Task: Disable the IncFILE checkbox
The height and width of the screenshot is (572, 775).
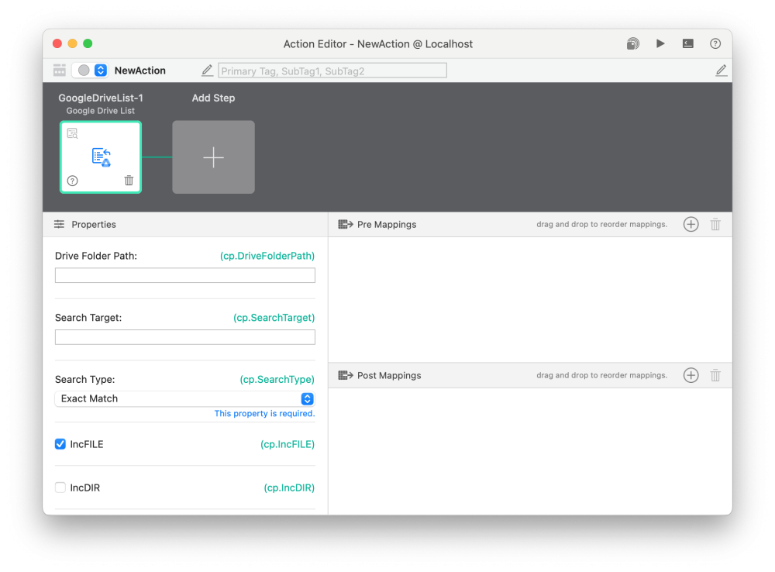Action: click(60, 443)
